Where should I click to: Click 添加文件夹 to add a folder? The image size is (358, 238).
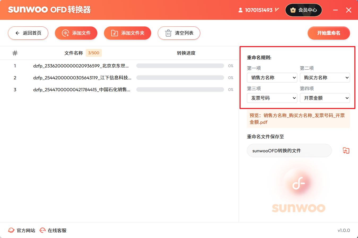tap(128, 33)
